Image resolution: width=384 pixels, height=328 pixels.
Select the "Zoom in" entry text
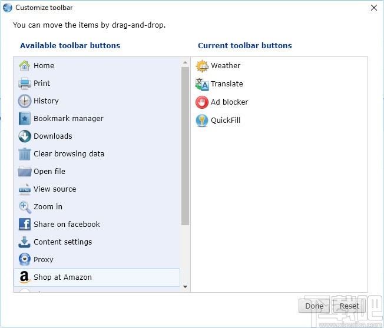[x=48, y=206]
